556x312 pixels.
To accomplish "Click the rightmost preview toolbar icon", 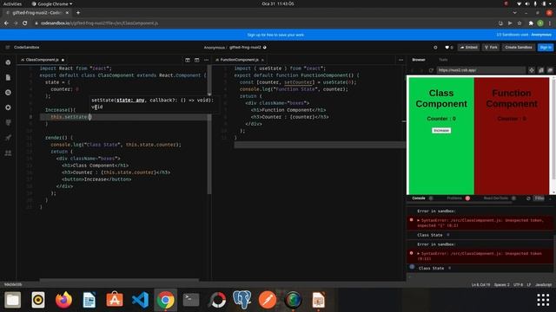I will [550, 70].
